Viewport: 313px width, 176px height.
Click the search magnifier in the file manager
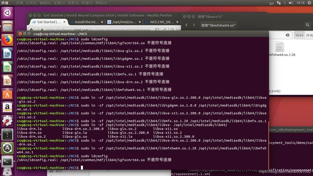point(308,25)
